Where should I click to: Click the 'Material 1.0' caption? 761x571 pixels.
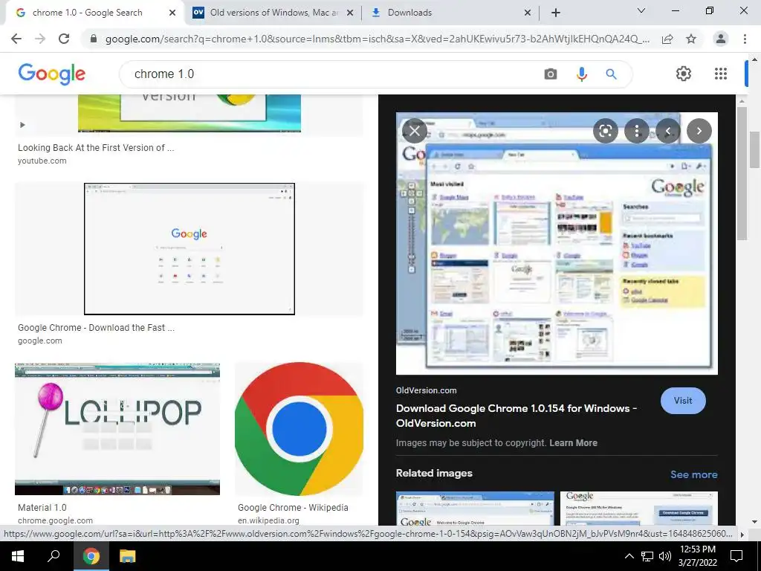pos(42,507)
